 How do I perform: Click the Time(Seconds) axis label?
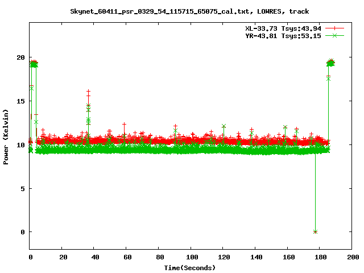[190, 268]
